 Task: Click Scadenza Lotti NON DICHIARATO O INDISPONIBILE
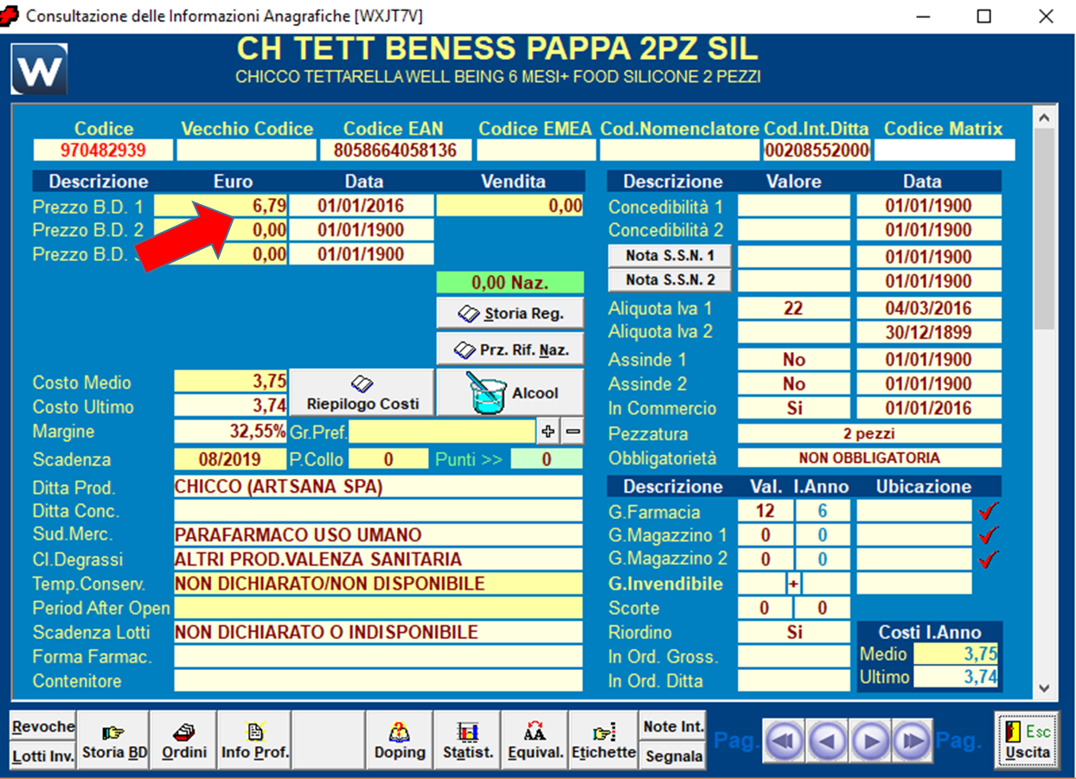pos(378,631)
